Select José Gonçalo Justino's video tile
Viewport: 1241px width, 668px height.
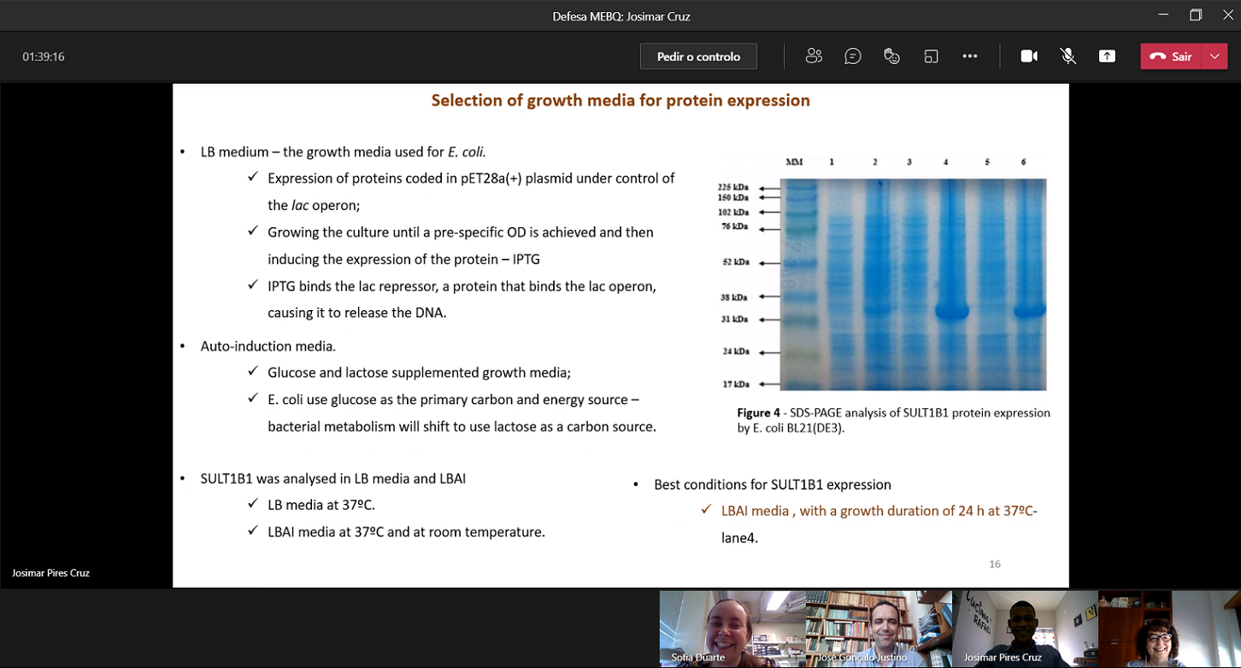point(879,629)
